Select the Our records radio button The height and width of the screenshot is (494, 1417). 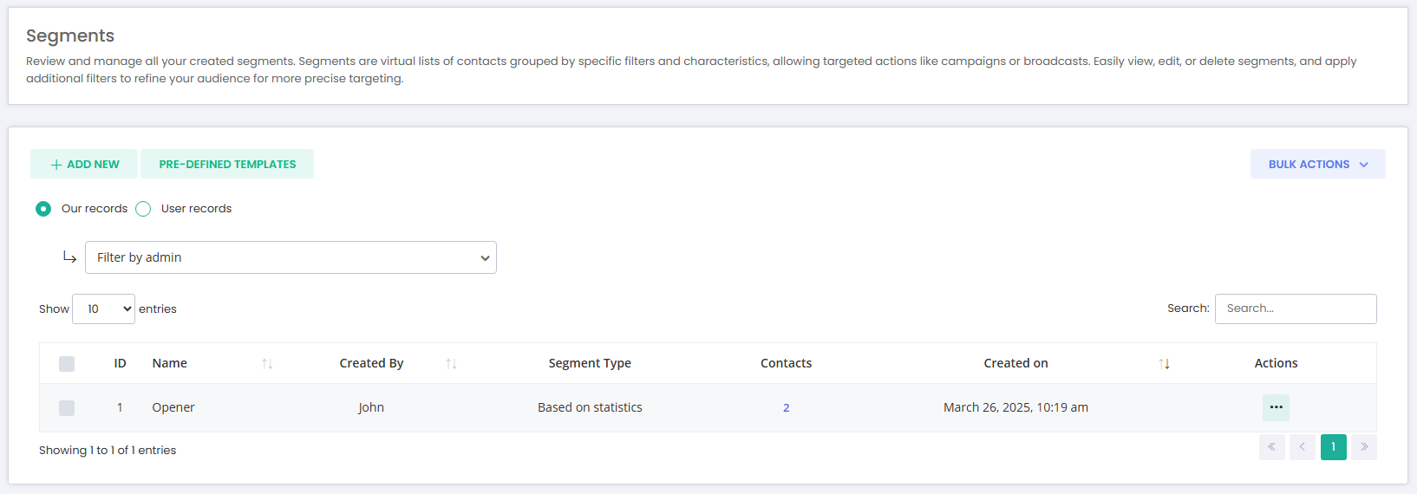43,209
